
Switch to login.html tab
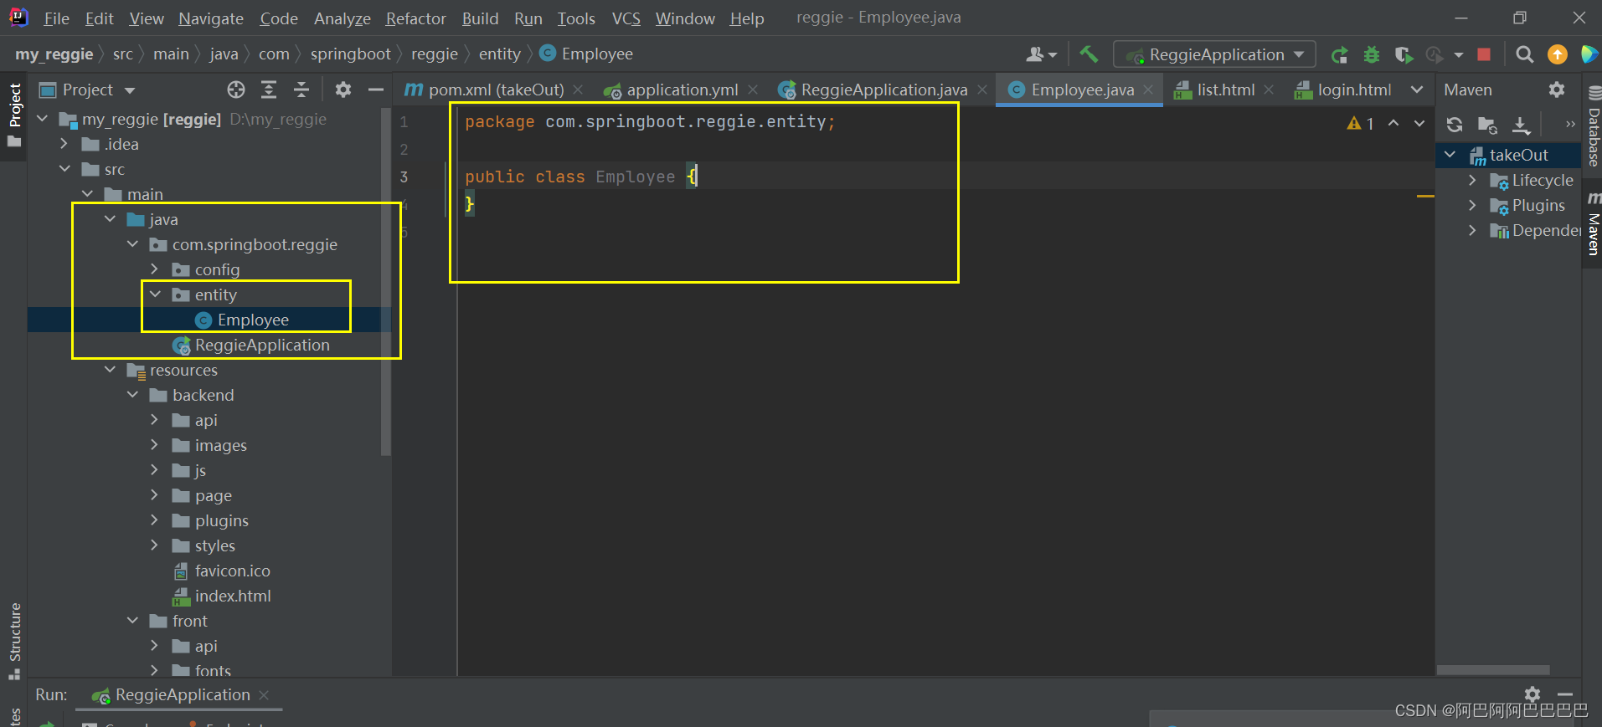point(1354,90)
